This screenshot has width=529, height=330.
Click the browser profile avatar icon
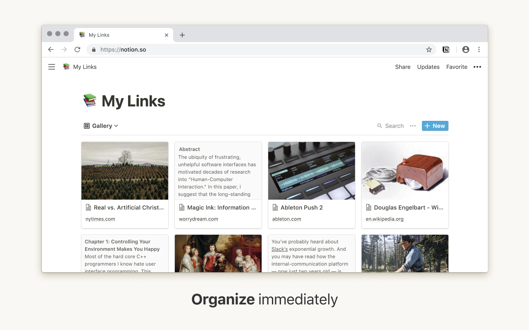click(465, 49)
